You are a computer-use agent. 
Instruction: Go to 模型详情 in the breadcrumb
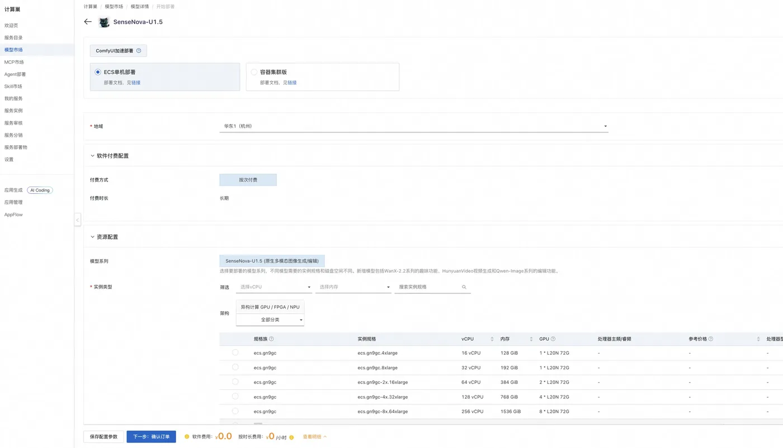(140, 7)
